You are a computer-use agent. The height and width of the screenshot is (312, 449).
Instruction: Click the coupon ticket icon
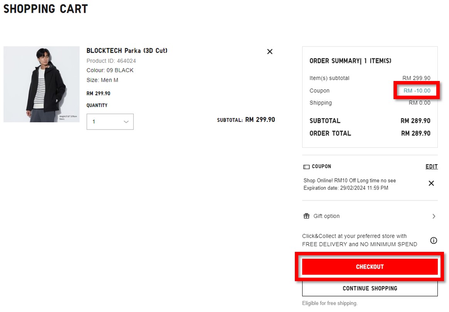(x=306, y=167)
